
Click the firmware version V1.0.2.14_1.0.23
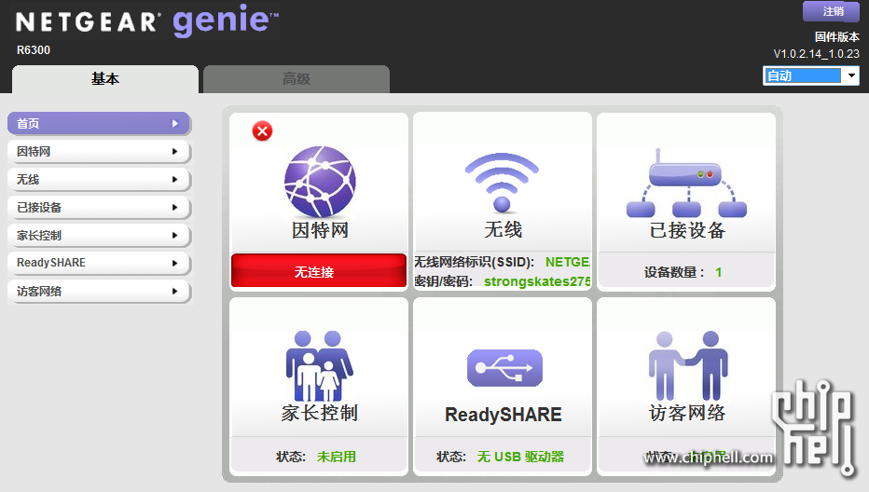pos(817,54)
